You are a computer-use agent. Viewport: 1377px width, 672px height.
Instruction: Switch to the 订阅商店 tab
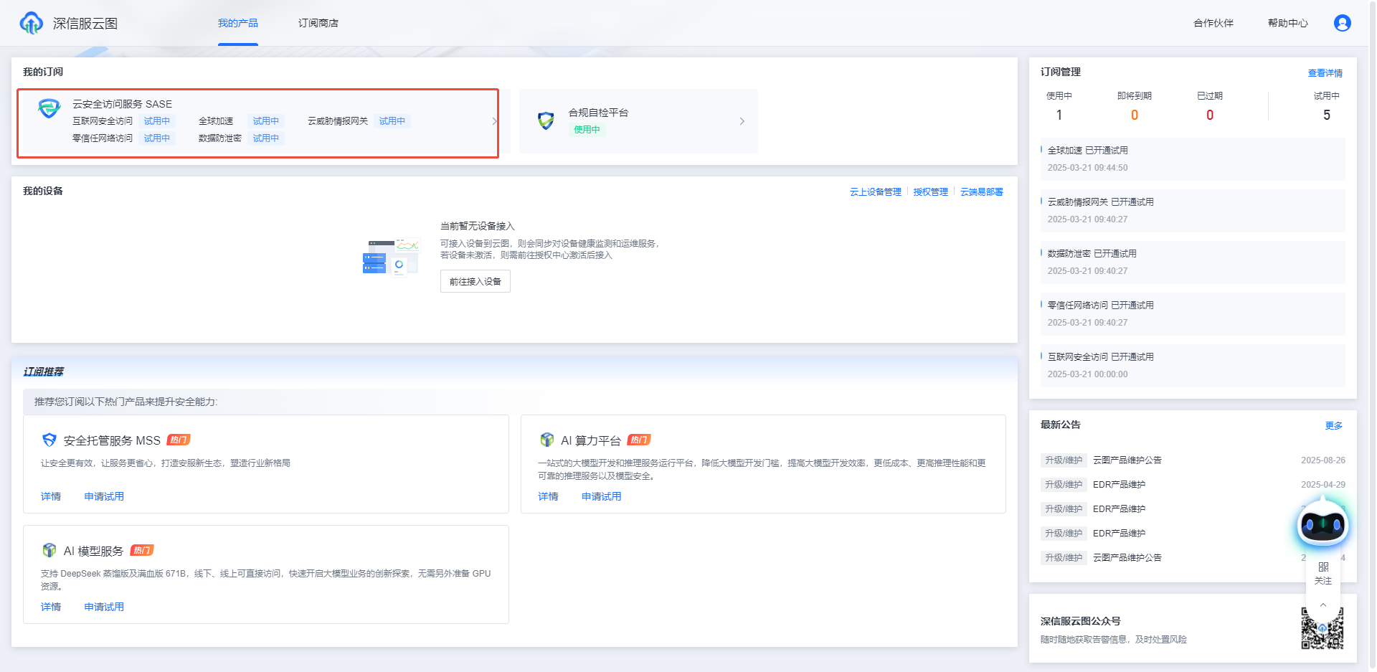click(x=318, y=23)
